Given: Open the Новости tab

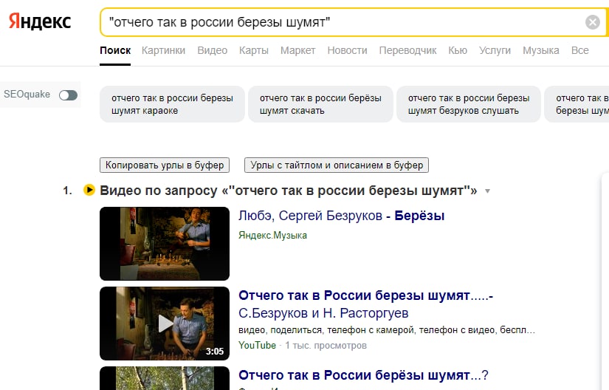Looking at the screenshot, I should 347,50.
